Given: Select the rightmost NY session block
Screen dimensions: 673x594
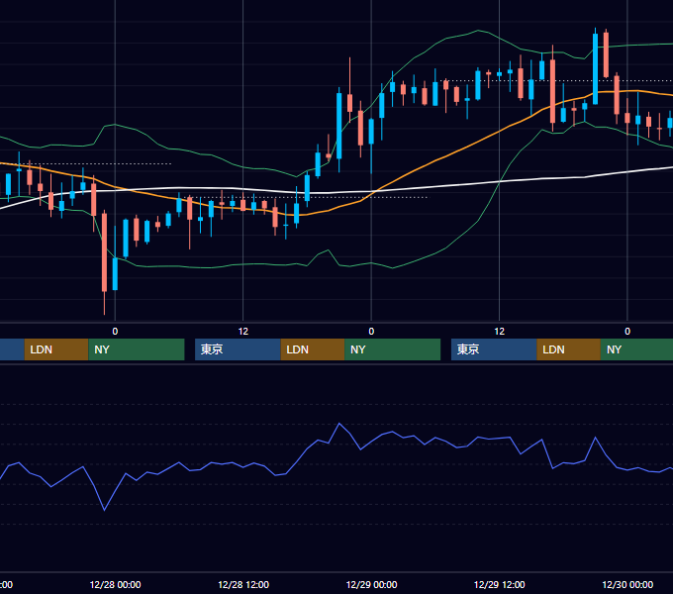Looking at the screenshot, I should pos(636,349).
